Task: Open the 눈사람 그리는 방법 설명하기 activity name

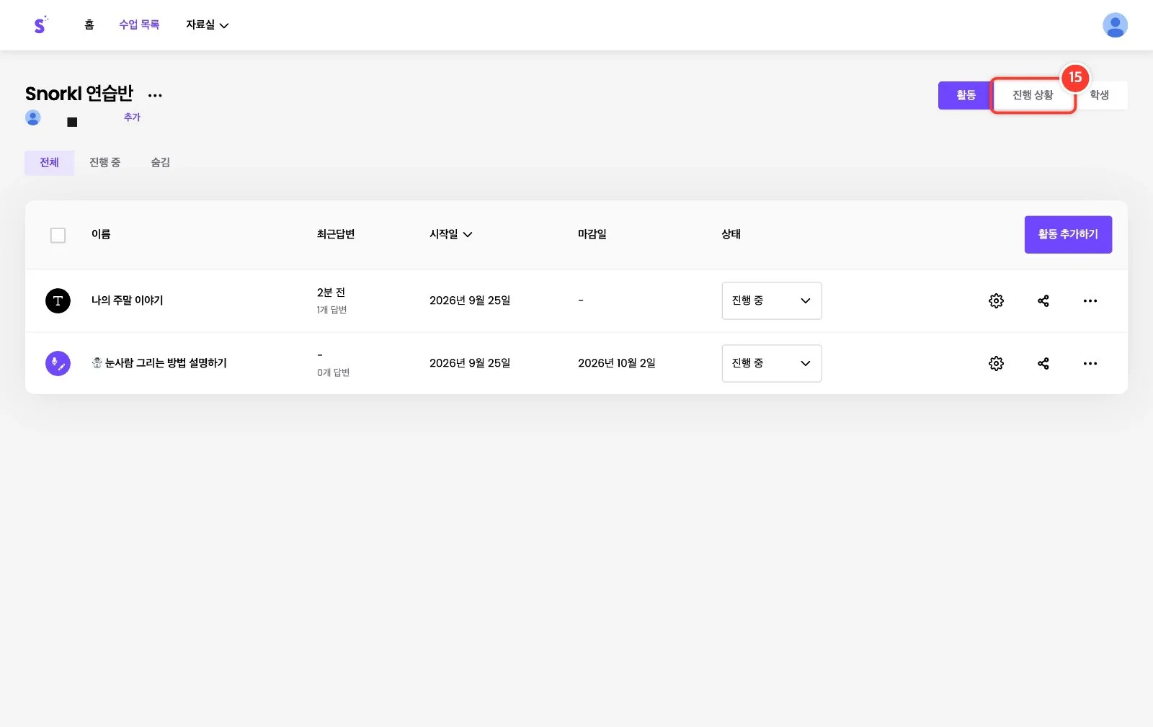Action: coord(159,363)
